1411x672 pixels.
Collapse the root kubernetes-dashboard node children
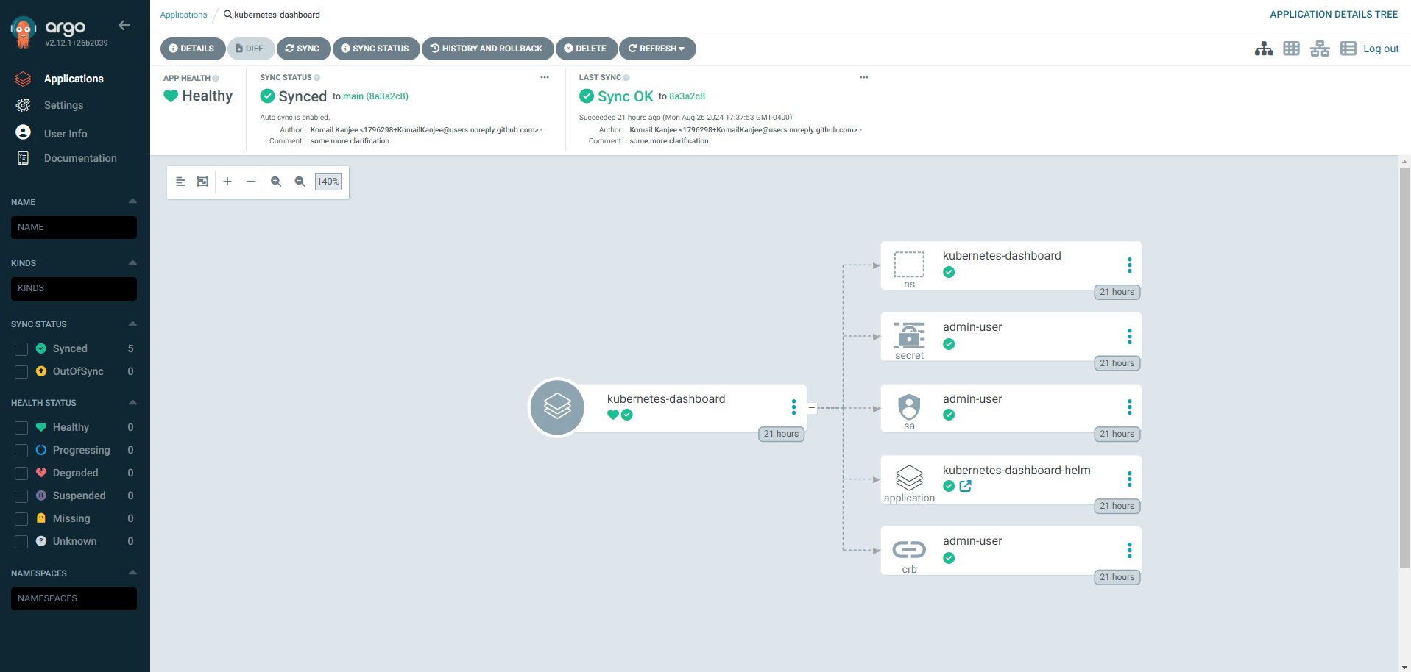812,407
